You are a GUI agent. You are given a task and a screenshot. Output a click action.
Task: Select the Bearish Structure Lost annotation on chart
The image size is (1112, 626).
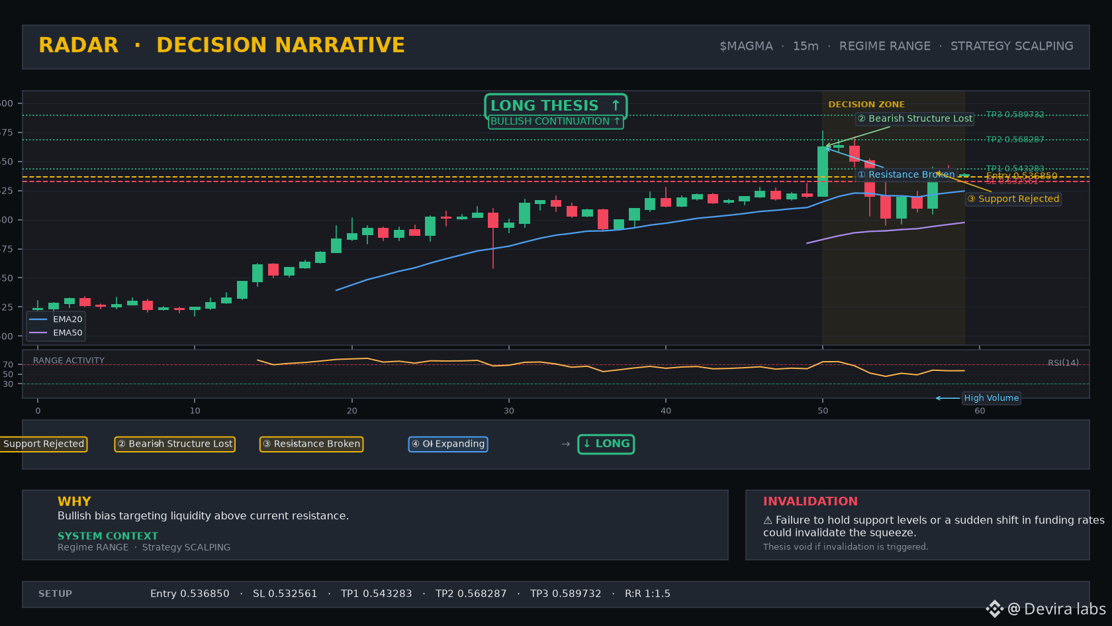pyautogui.click(x=915, y=119)
